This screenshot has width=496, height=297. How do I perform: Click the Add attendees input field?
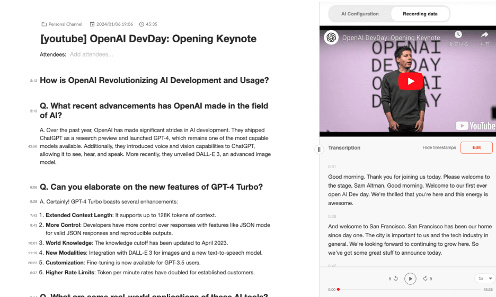pos(92,54)
